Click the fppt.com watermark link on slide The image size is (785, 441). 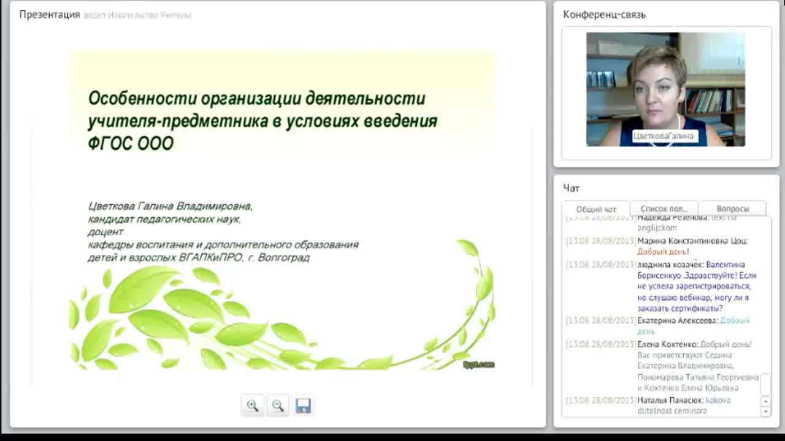[x=478, y=364]
